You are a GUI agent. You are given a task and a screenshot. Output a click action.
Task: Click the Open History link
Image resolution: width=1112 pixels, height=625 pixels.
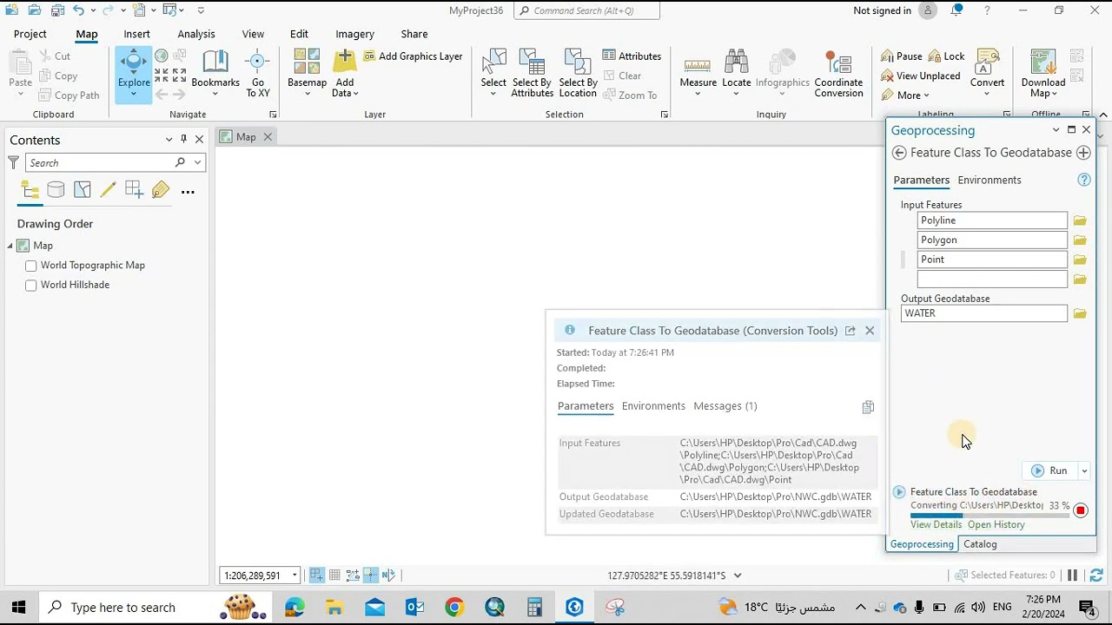[x=996, y=524]
